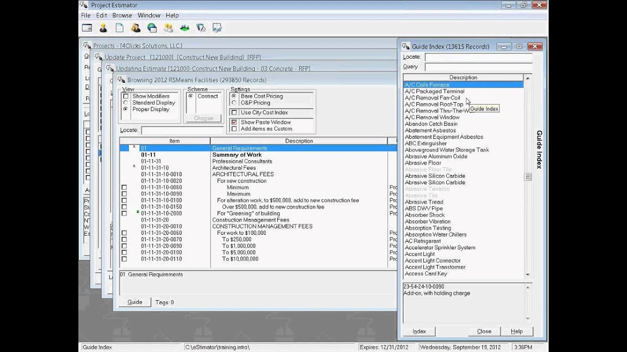This screenshot has width=627, height=352.
Task: Focus the Query field in Guide Index
Action: tap(478, 66)
